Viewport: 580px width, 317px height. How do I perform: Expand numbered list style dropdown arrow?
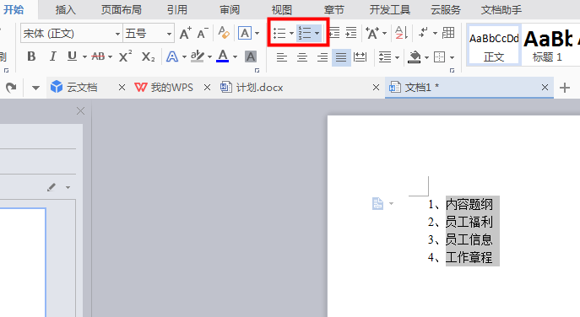coord(317,34)
